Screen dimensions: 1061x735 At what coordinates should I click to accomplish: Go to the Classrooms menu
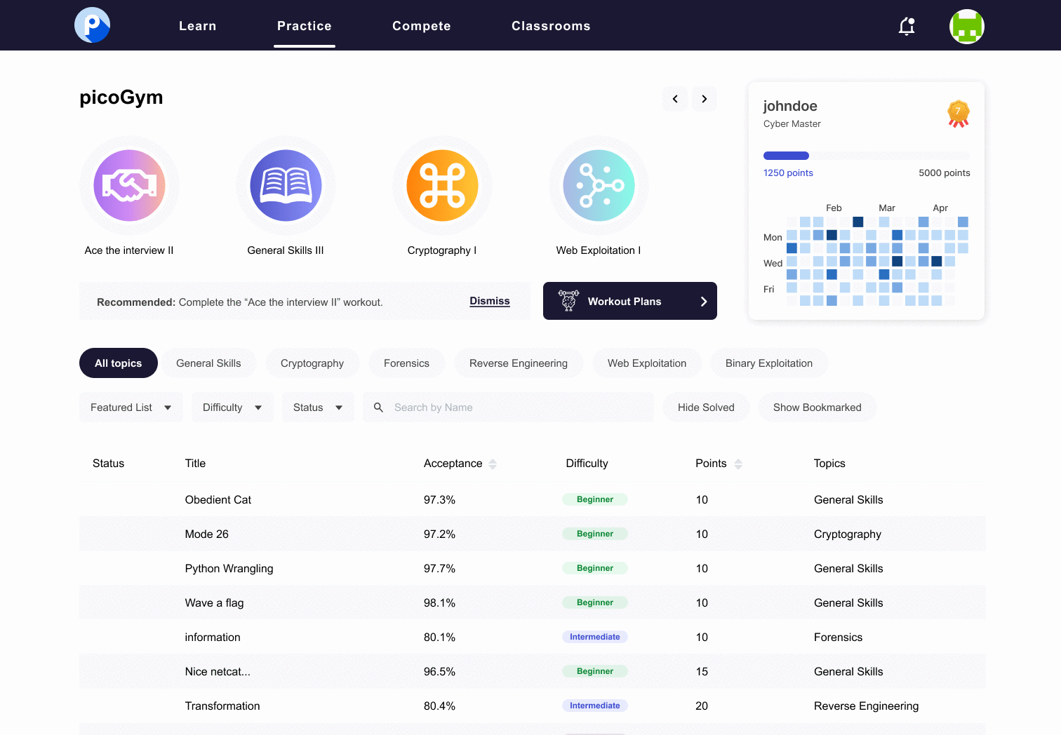click(x=551, y=26)
